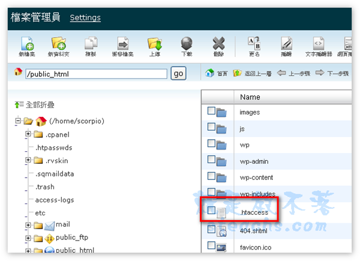The image size is (360, 261).
Task: Expand the mail folder in tree
Action: (x=28, y=224)
